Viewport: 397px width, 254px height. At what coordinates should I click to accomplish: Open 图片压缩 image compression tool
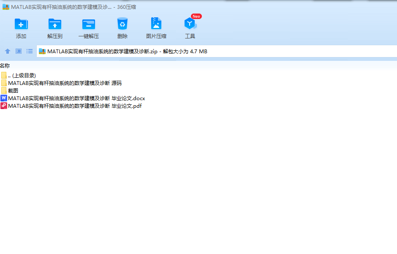tap(156, 24)
